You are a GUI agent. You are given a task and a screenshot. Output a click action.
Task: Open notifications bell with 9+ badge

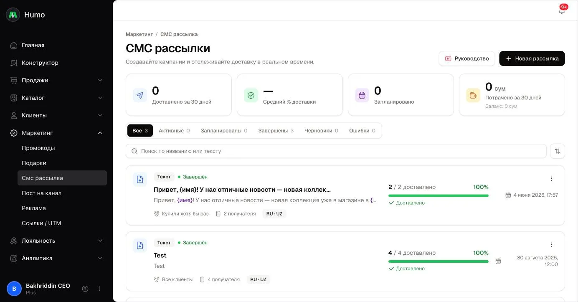[x=562, y=10]
